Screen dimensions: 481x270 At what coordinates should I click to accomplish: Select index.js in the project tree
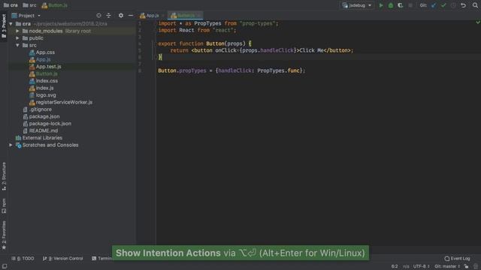point(45,88)
